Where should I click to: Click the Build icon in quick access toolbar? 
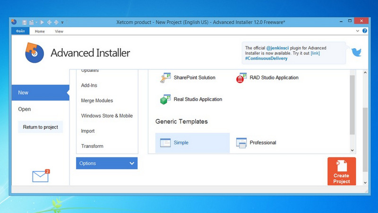[31, 22]
